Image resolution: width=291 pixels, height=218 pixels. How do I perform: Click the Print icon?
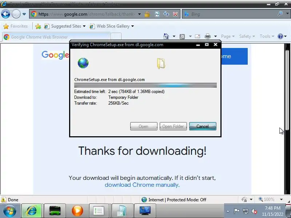(x=207, y=36)
